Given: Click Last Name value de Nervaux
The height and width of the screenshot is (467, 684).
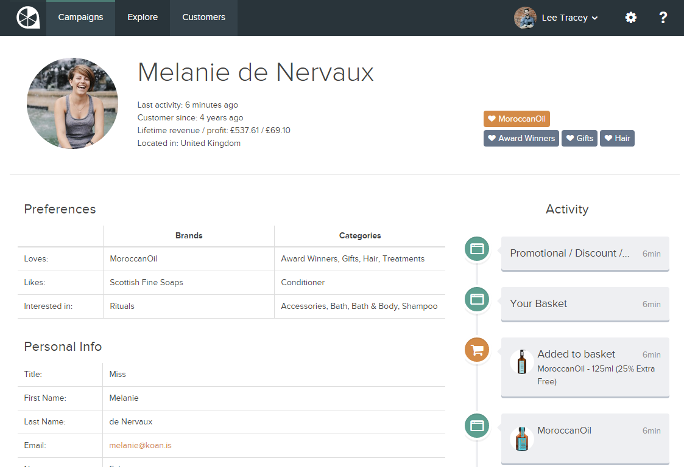Looking at the screenshot, I should pyautogui.click(x=131, y=421).
